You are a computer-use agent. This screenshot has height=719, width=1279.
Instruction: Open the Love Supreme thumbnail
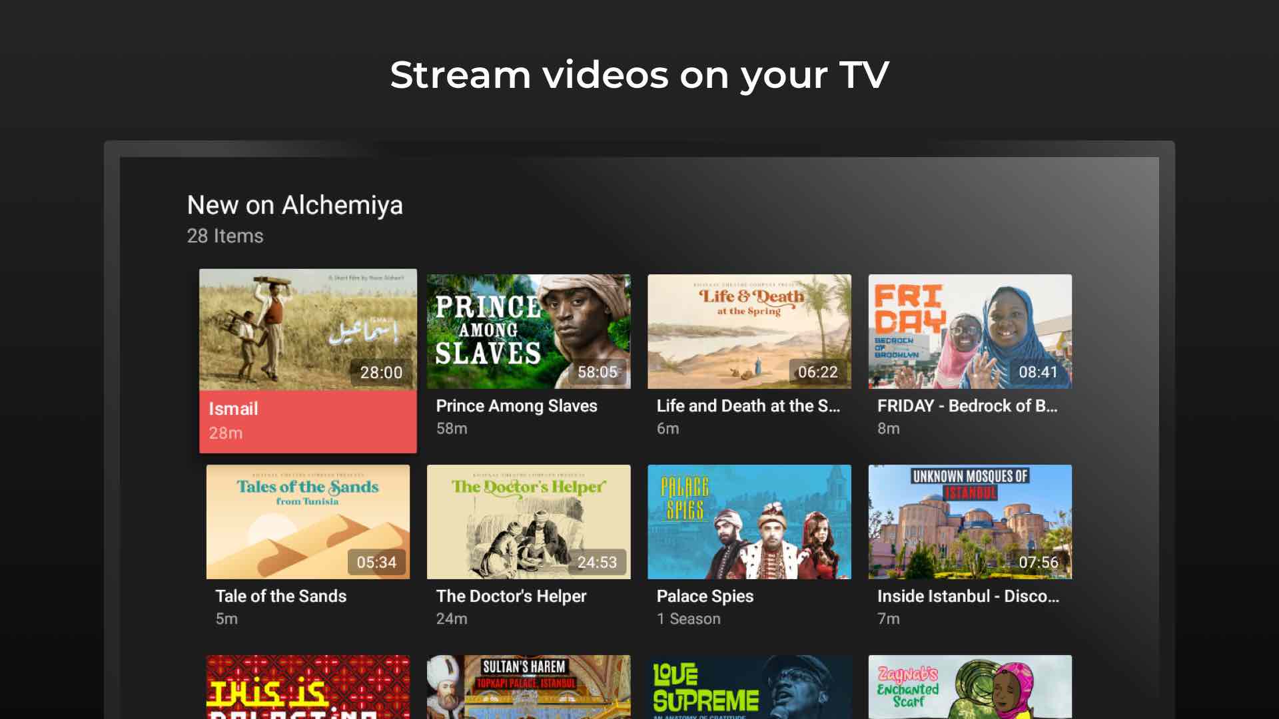click(749, 687)
